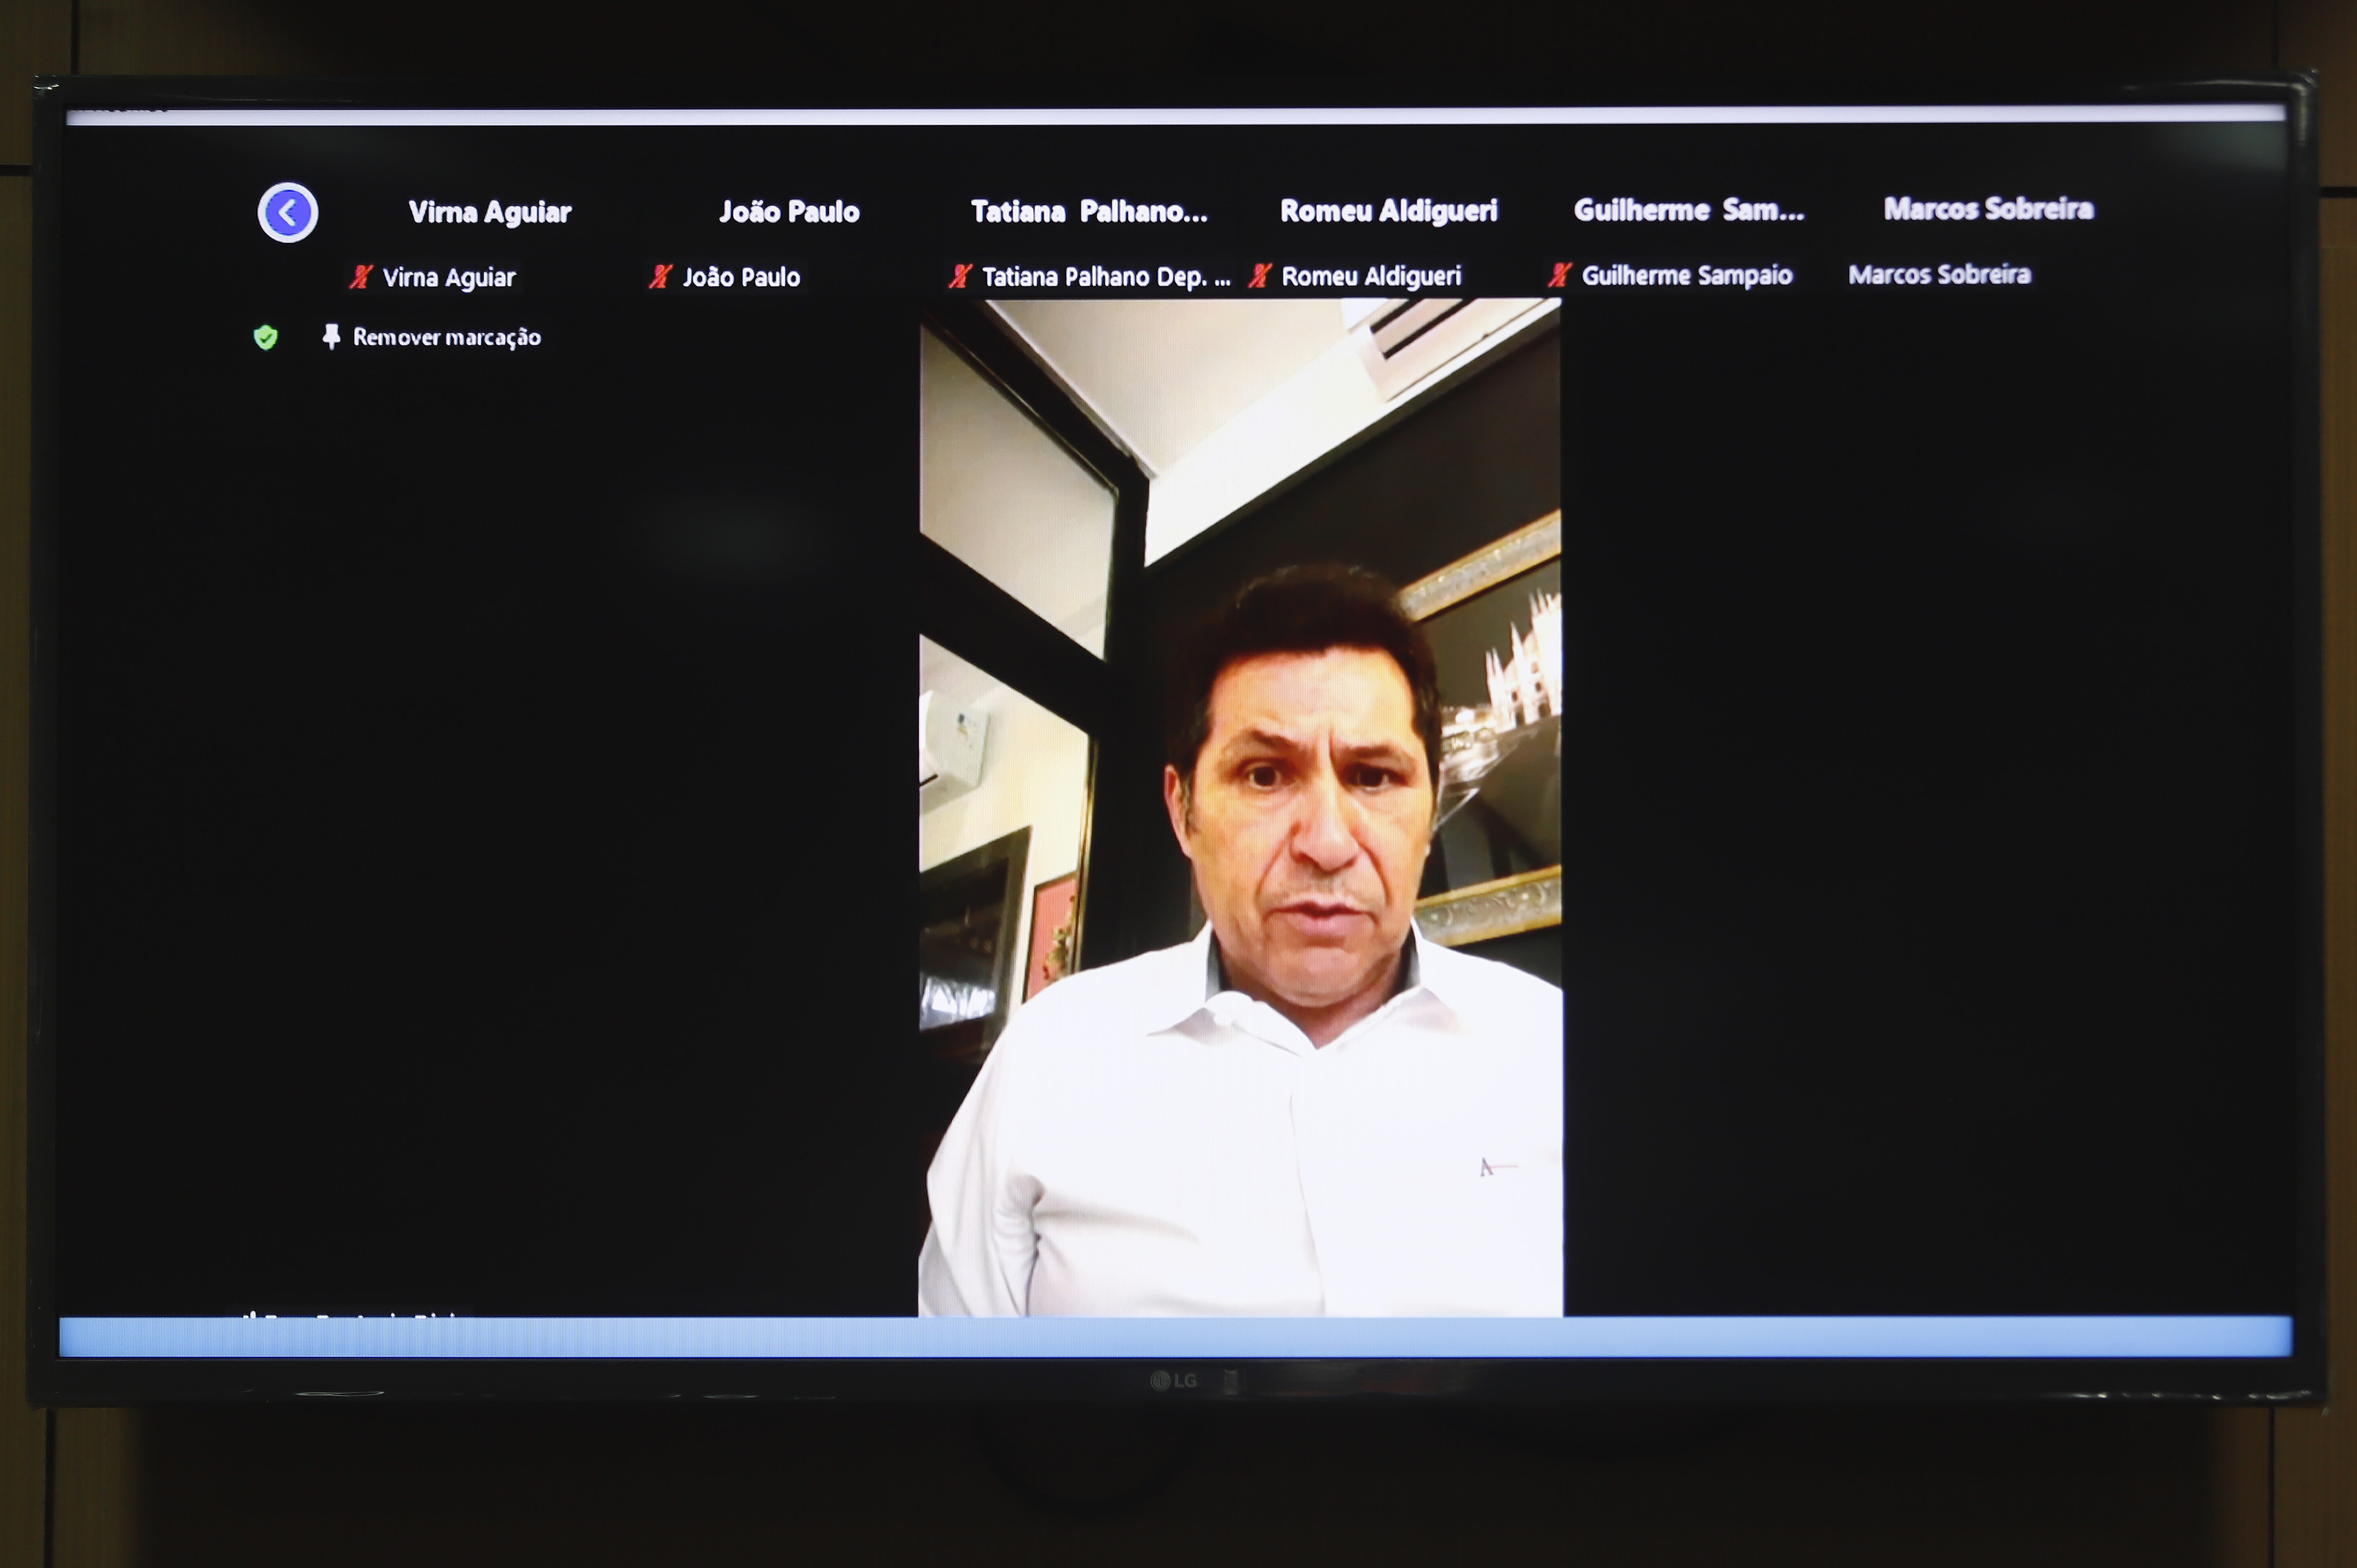Select the João Paulo participant tile

click(x=789, y=212)
